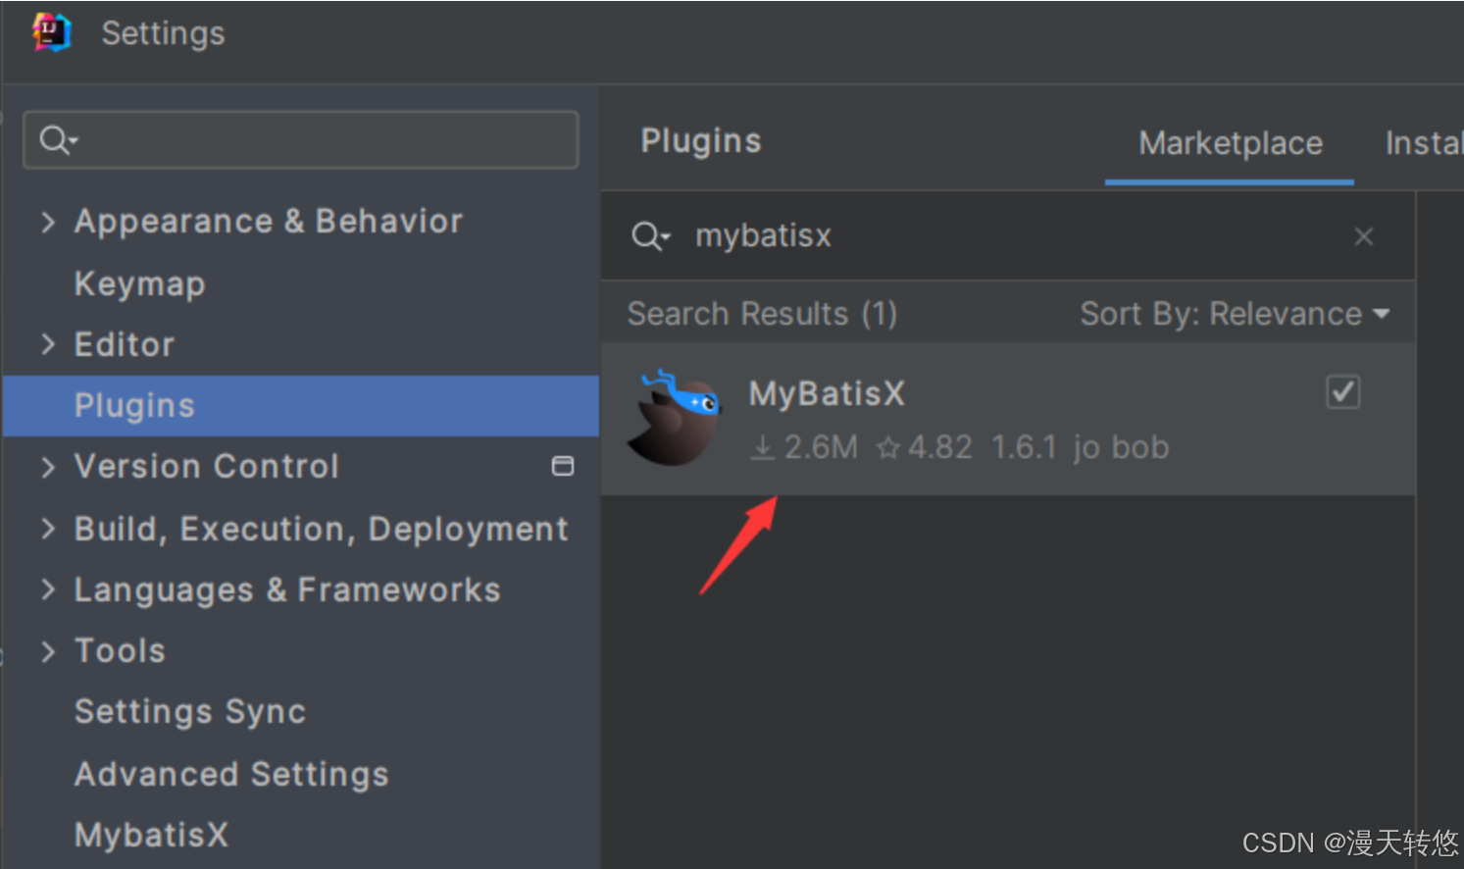
Task: Click the MyBatisX bird plugin logo
Action: pyautogui.click(x=675, y=418)
